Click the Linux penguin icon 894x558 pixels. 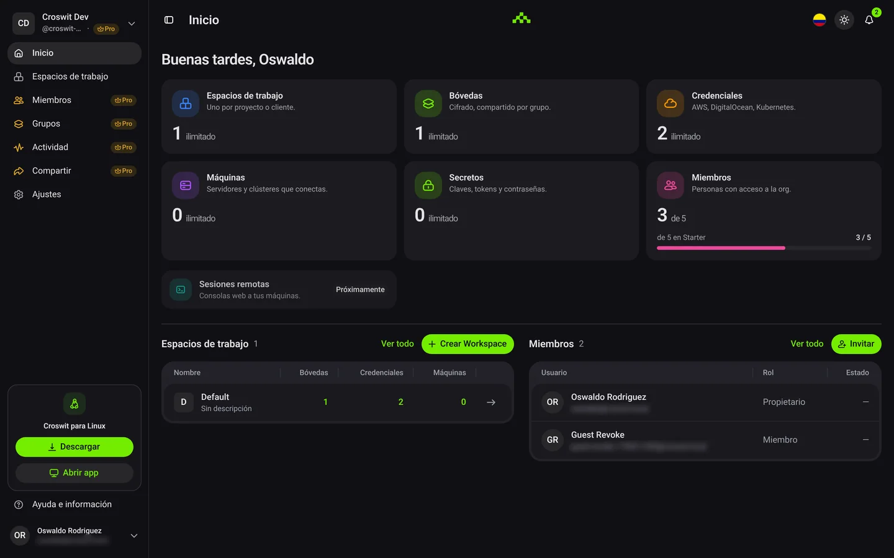click(74, 404)
